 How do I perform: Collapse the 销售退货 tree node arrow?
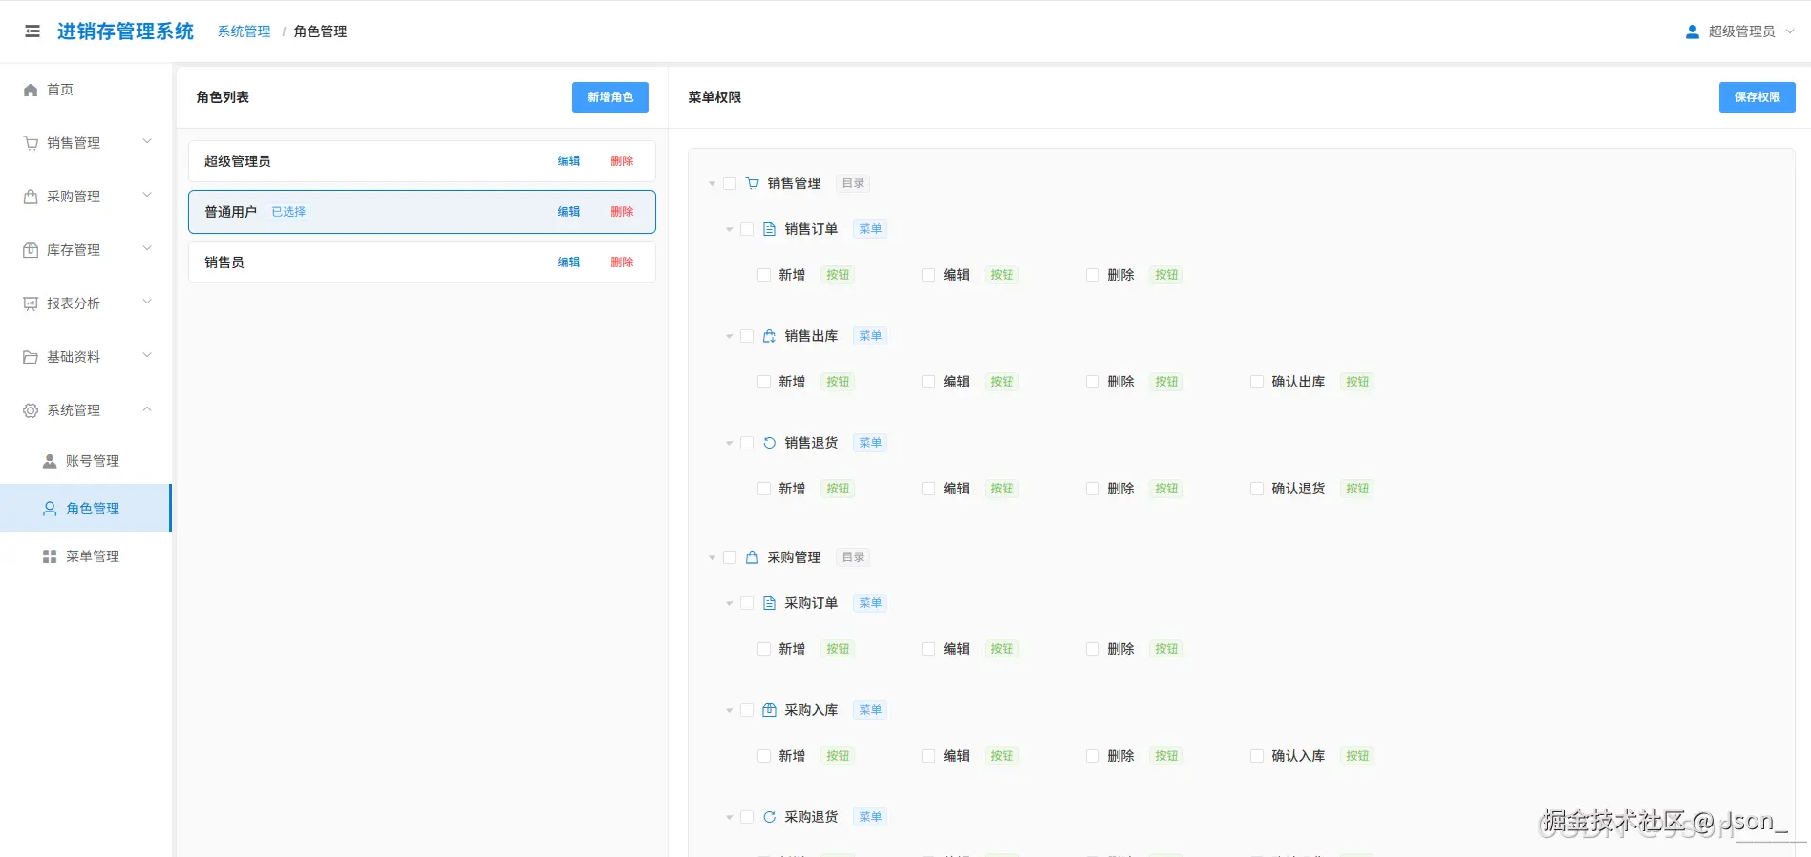coord(729,443)
